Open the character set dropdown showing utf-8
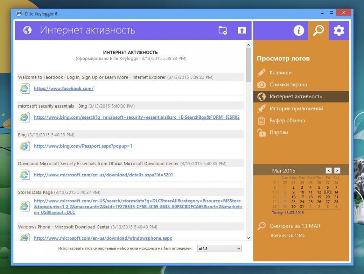The height and width of the screenshot is (274, 364). pyautogui.click(x=219, y=248)
